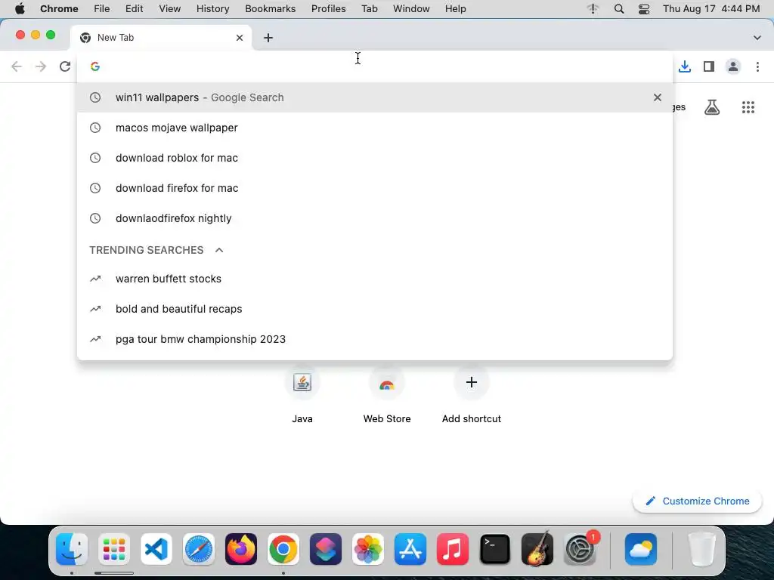Select download firefox for mac suggestion
Screen dimensions: 774x580
pyautogui.click(x=375, y=188)
